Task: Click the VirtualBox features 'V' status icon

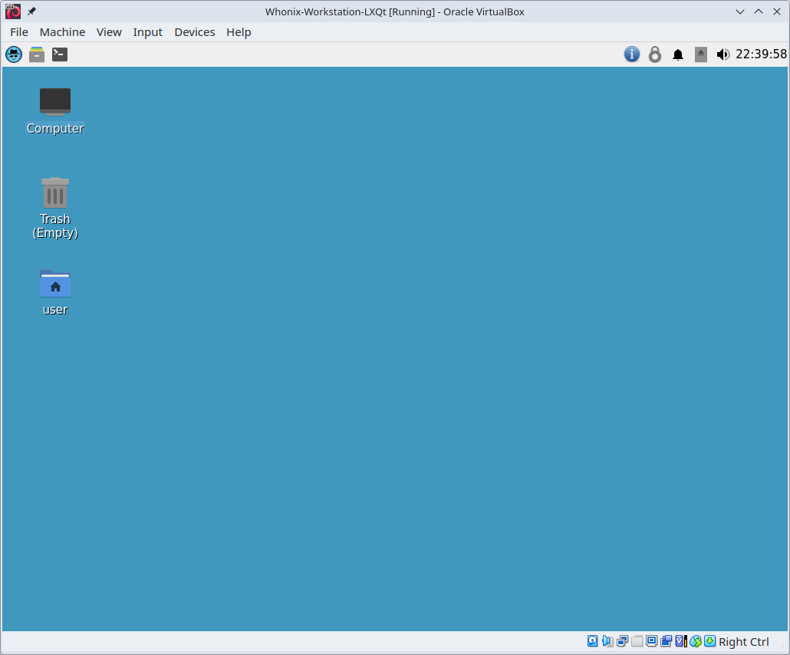Action: coord(680,641)
